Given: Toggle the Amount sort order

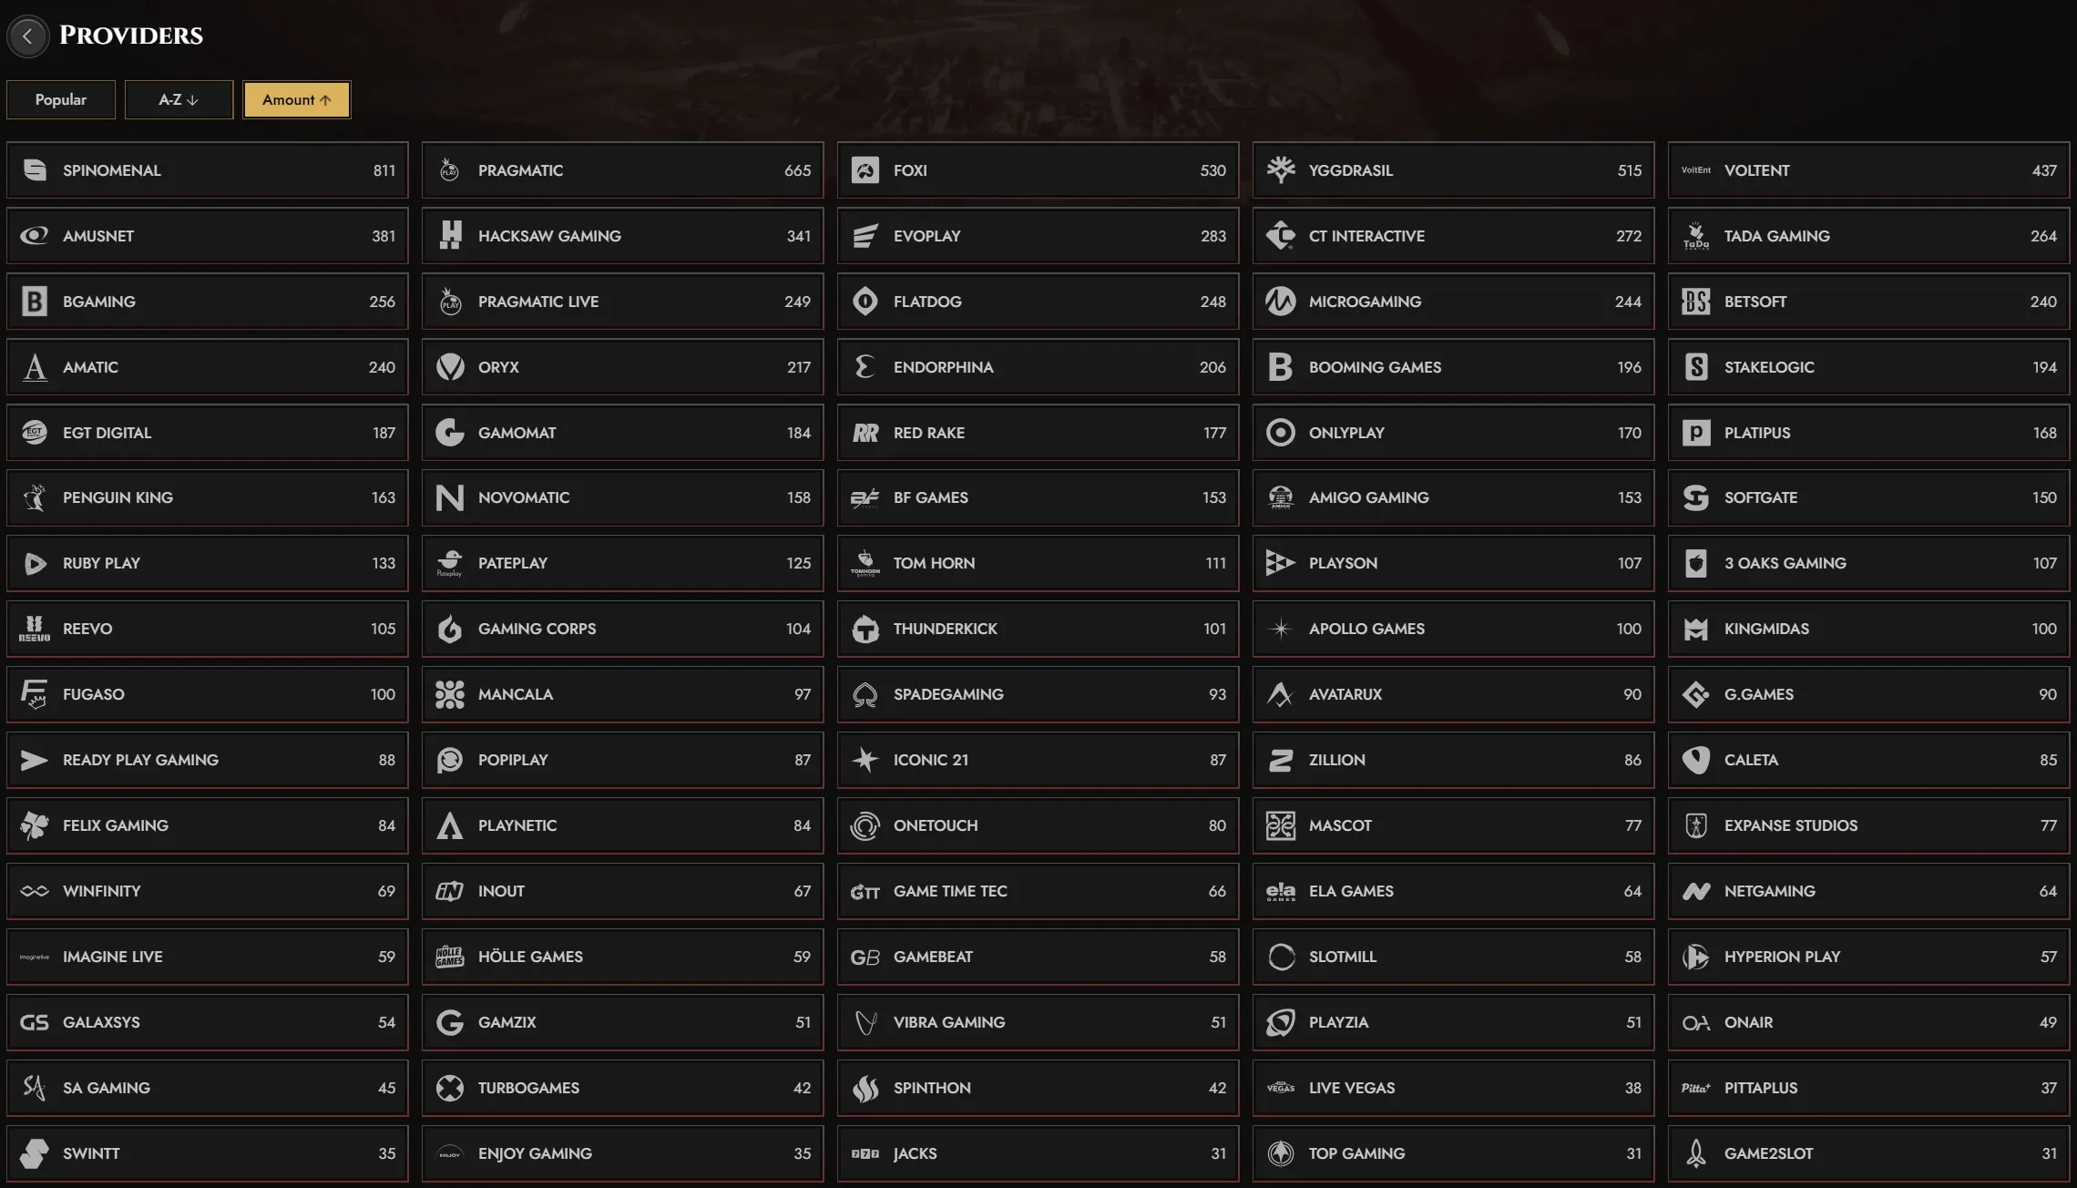Looking at the screenshot, I should (x=296, y=99).
